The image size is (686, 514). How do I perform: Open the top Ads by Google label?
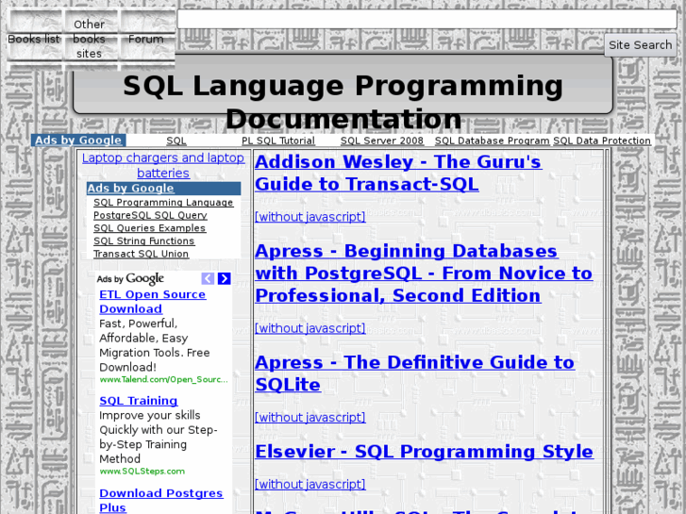pos(78,140)
